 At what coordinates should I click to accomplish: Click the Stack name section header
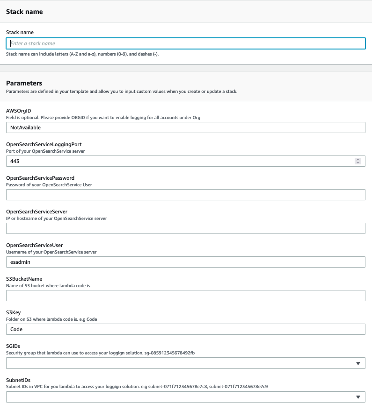click(24, 12)
